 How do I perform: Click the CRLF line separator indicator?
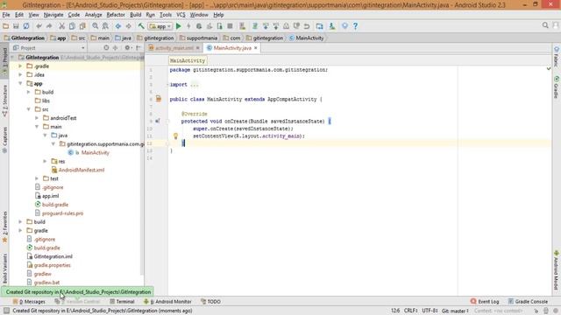click(x=411, y=311)
